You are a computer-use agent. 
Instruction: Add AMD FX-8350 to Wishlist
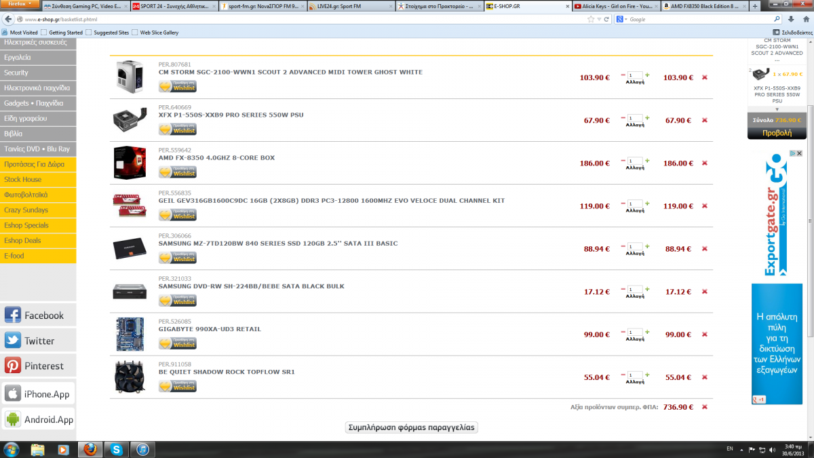coord(178,172)
